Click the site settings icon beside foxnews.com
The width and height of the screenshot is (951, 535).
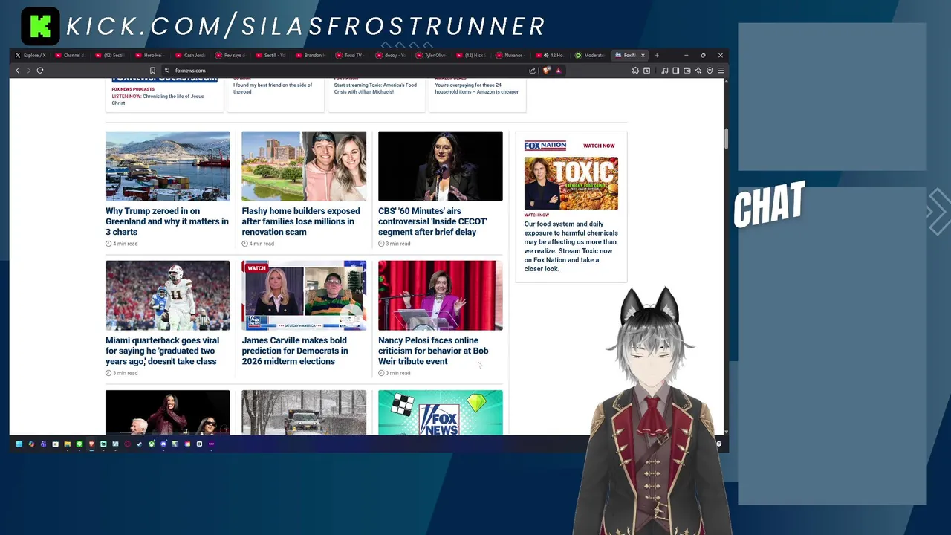167,71
